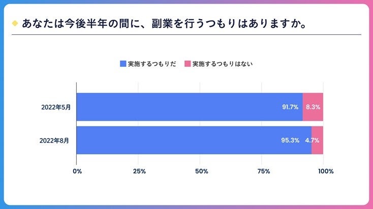
Task: Click the pink legend swatch for 実施するつもりはない
Action: (x=187, y=64)
